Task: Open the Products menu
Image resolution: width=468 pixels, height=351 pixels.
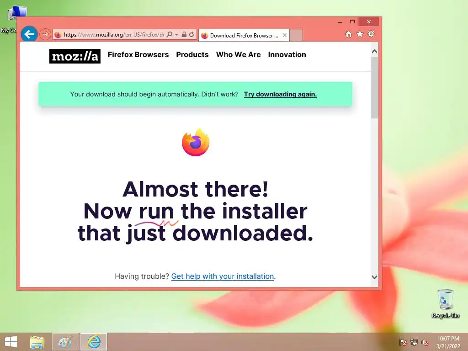Action: coord(192,55)
